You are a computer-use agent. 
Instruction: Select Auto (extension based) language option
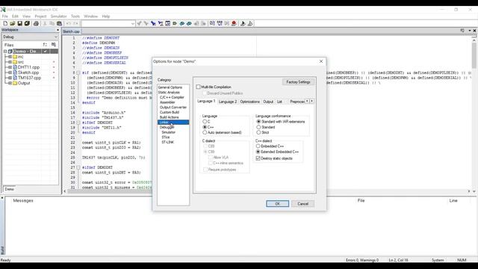click(205, 132)
